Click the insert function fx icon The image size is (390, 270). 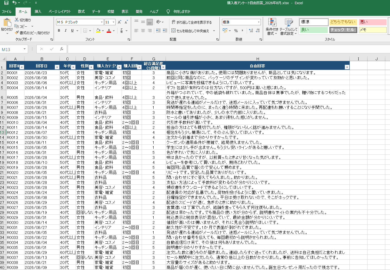[62, 49]
